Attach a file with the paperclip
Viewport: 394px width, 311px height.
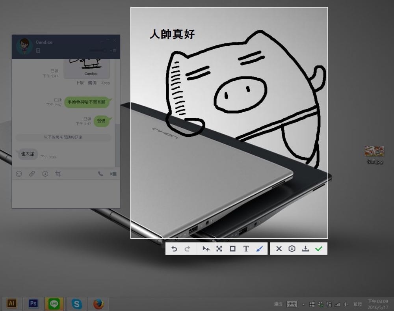[x=32, y=174]
